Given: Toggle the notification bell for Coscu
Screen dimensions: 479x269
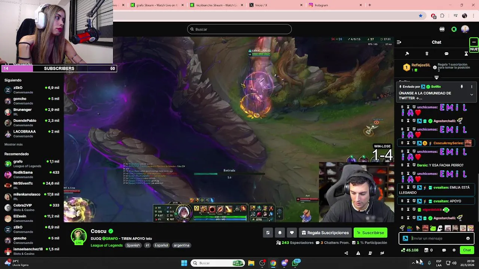Looking at the screenshot, I should 280,233.
